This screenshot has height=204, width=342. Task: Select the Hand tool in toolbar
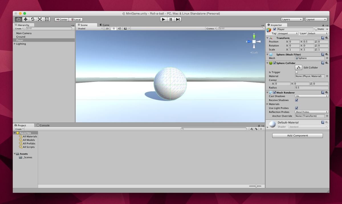click(x=19, y=19)
